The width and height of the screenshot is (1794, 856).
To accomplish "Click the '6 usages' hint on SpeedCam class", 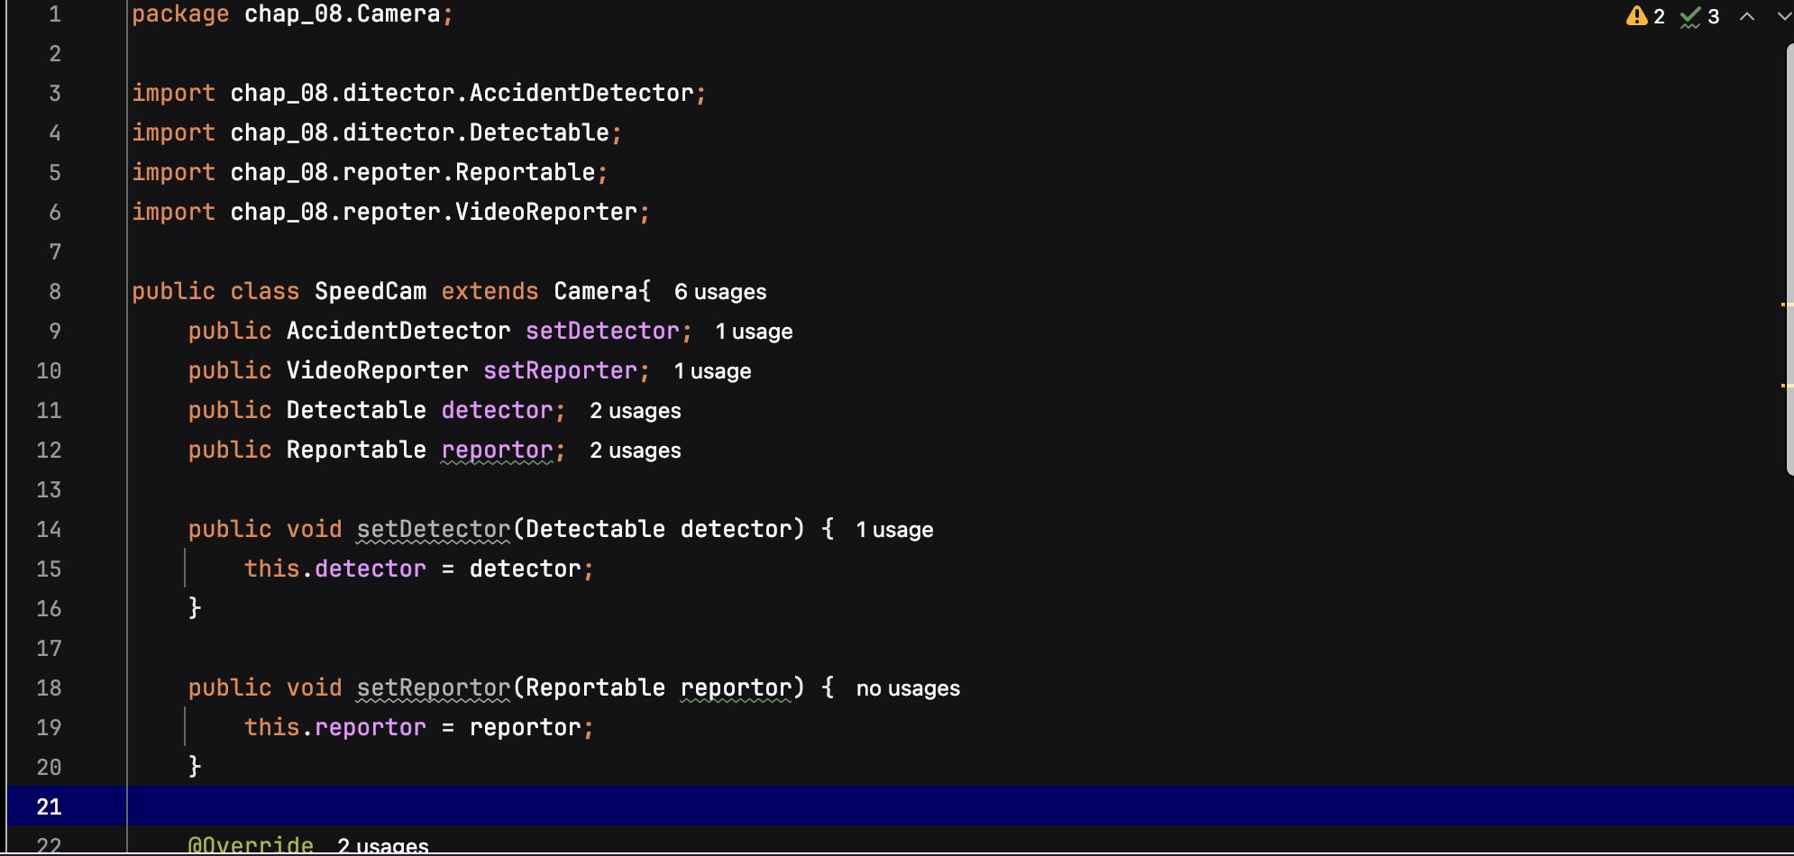I will [x=720, y=292].
